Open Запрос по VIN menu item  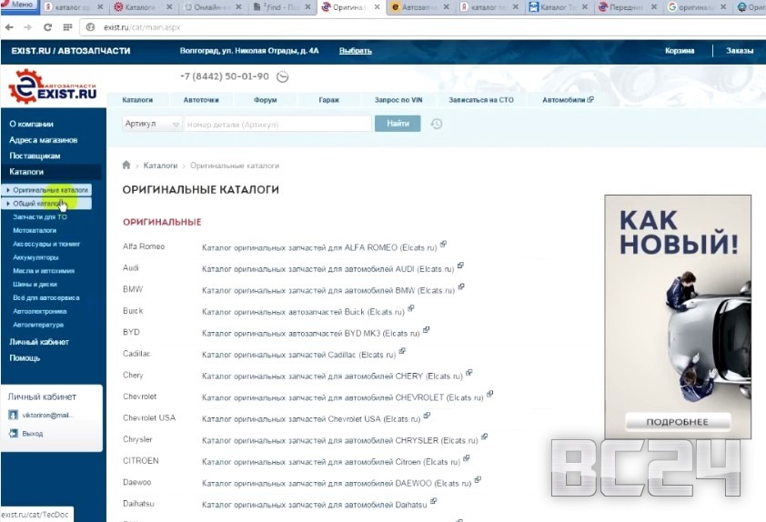(x=397, y=100)
